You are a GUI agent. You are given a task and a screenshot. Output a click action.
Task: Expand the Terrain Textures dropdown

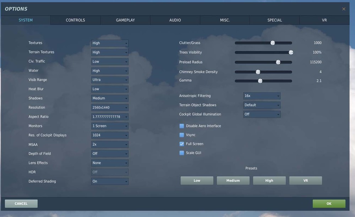pos(110,52)
